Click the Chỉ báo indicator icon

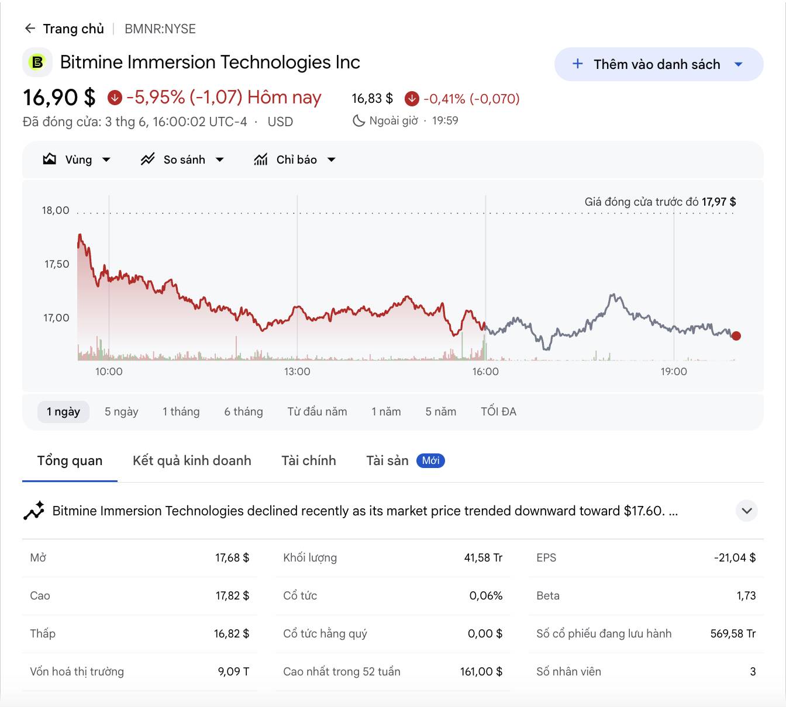coord(261,159)
